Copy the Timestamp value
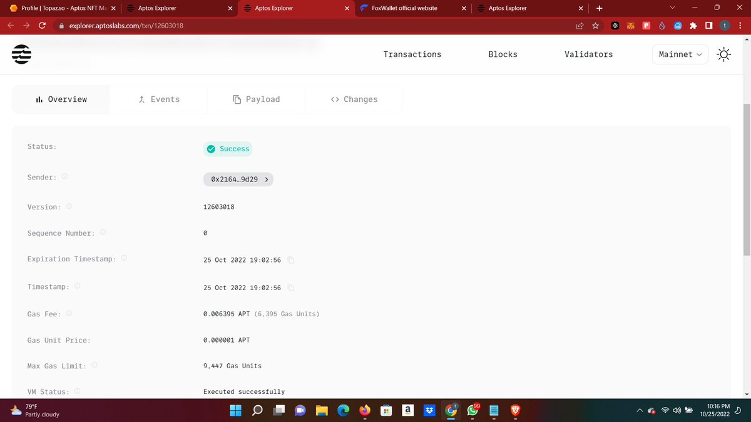 click(291, 288)
